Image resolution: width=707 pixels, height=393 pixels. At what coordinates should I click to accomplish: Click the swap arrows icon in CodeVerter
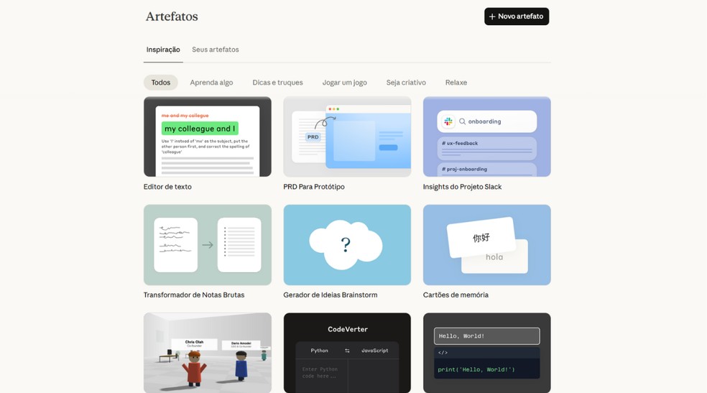[x=347, y=351]
